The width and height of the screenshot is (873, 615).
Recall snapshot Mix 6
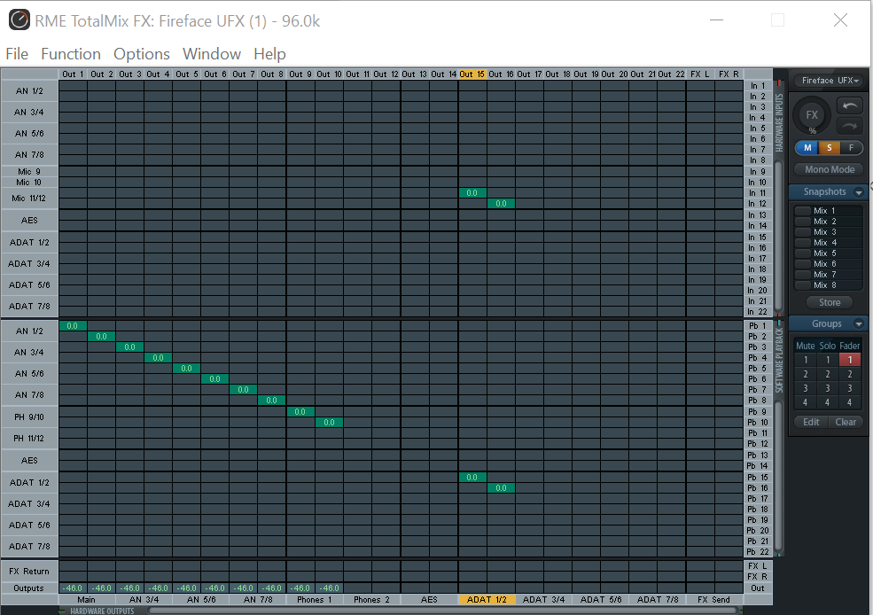tap(828, 263)
